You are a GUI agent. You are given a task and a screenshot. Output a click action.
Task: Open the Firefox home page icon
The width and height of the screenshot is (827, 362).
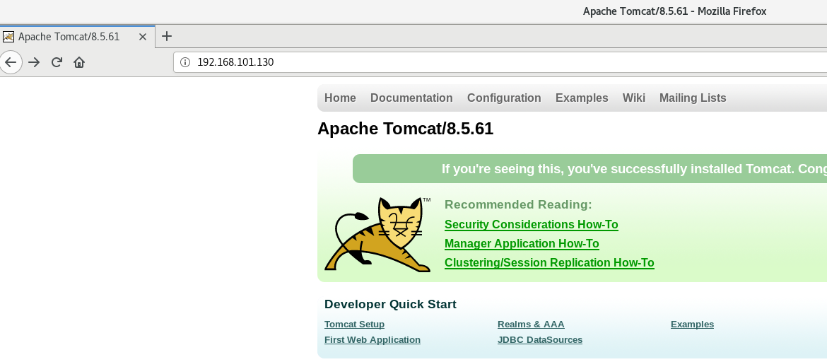click(79, 62)
